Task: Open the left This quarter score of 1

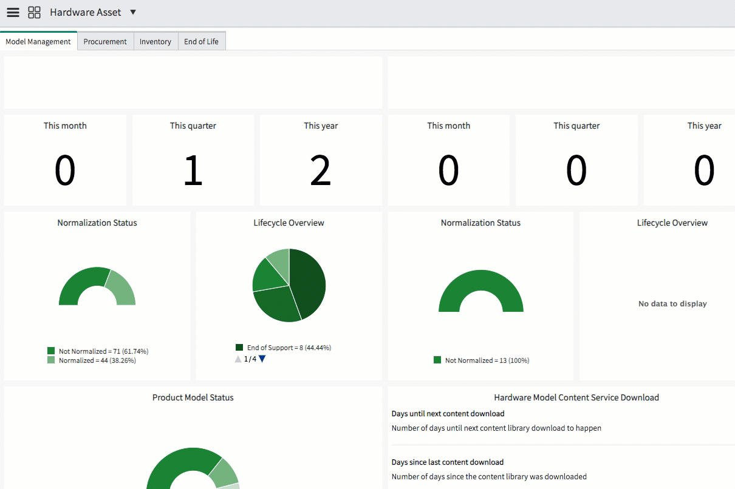Action: click(x=193, y=170)
